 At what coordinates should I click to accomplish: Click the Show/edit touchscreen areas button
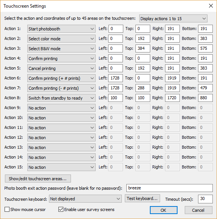click(x=38, y=179)
